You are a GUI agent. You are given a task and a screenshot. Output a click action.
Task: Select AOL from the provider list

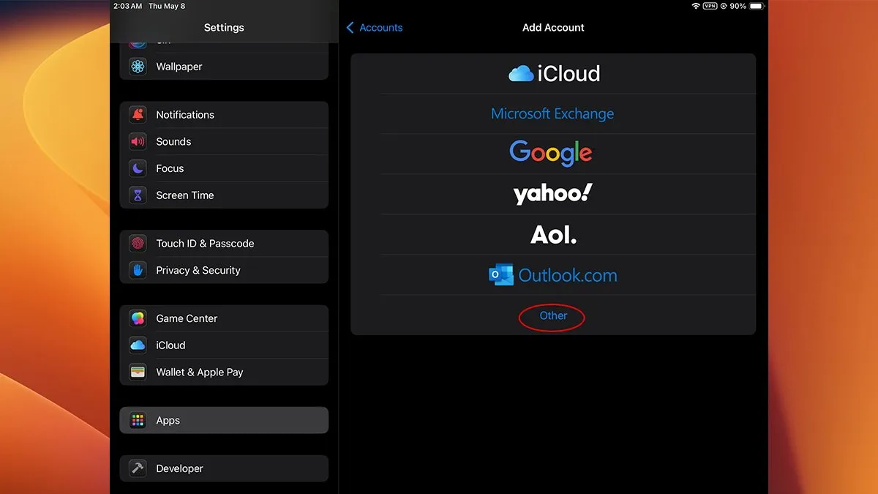[553, 234]
